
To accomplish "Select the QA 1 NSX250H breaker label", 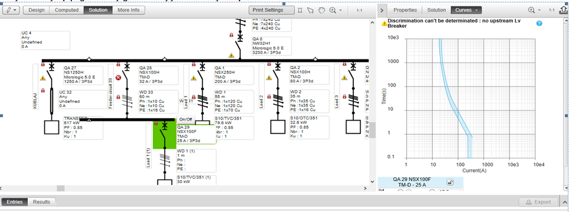I will 233,75.
